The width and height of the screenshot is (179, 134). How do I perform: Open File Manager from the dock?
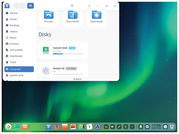pos(48,127)
